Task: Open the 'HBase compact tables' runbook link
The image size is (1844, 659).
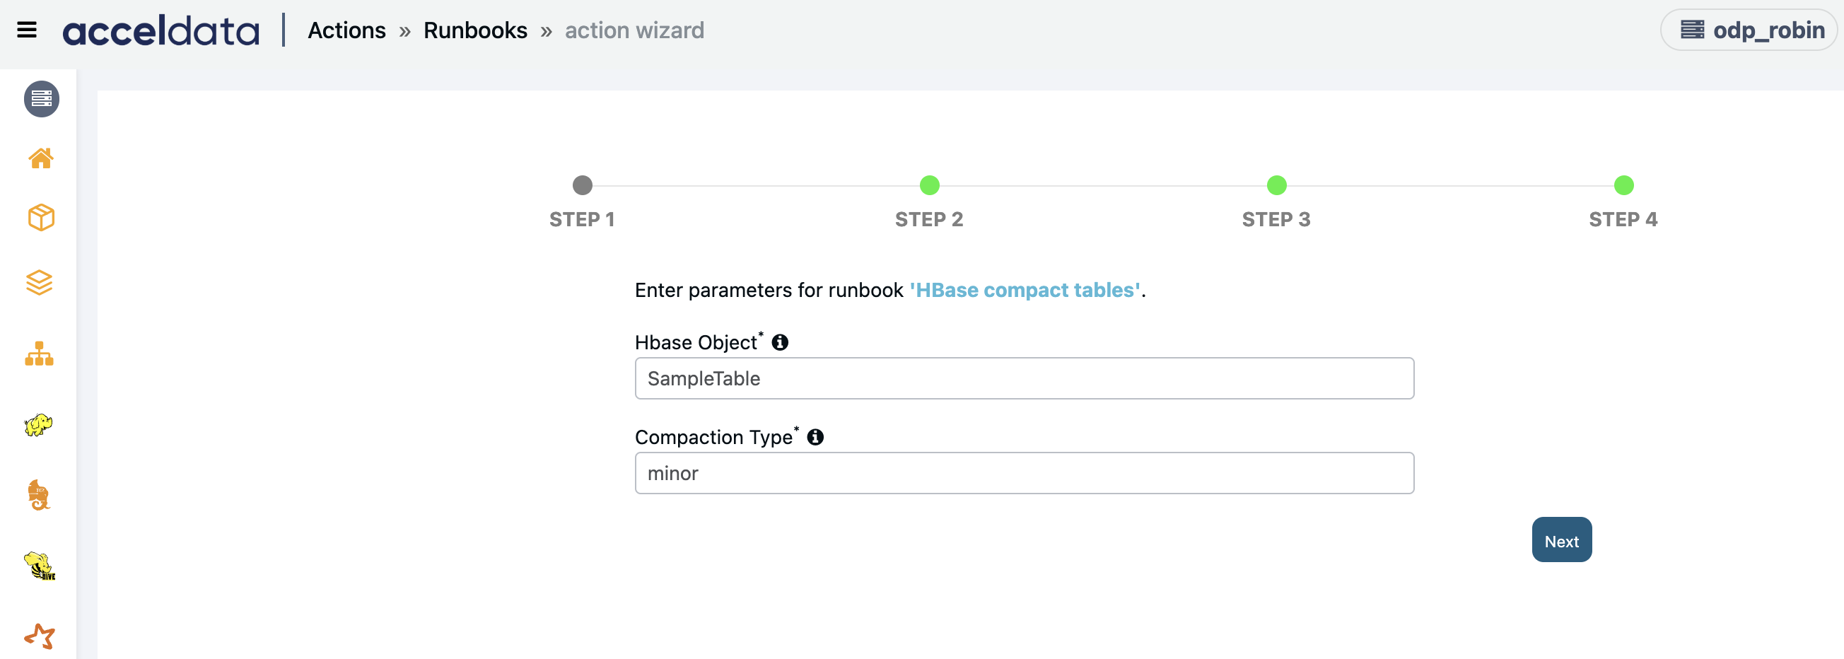Action: (1025, 290)
